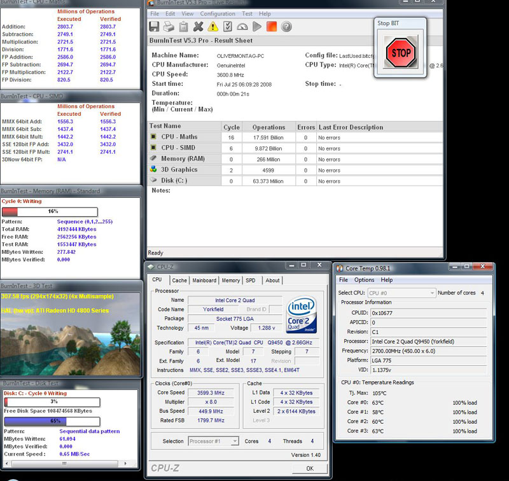
Task: Click the question mark help icon
Action: pos(286,27)
